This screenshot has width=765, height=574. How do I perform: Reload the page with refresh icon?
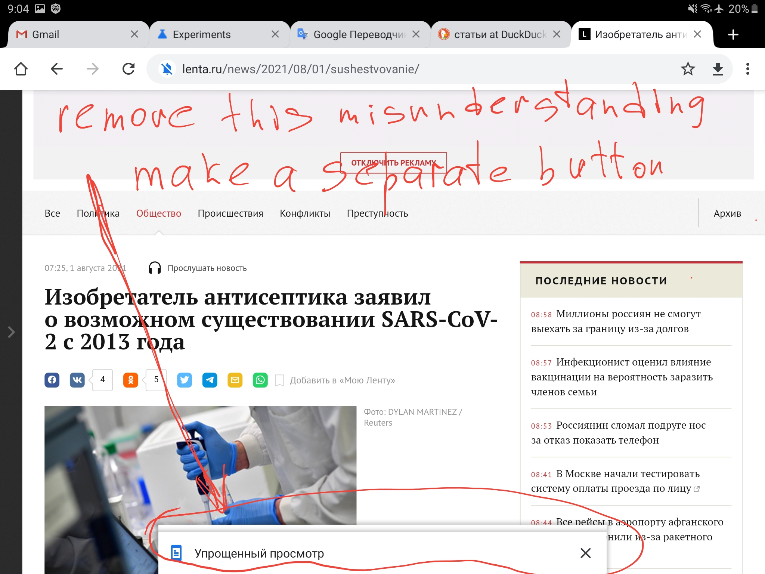coord(128,69)
